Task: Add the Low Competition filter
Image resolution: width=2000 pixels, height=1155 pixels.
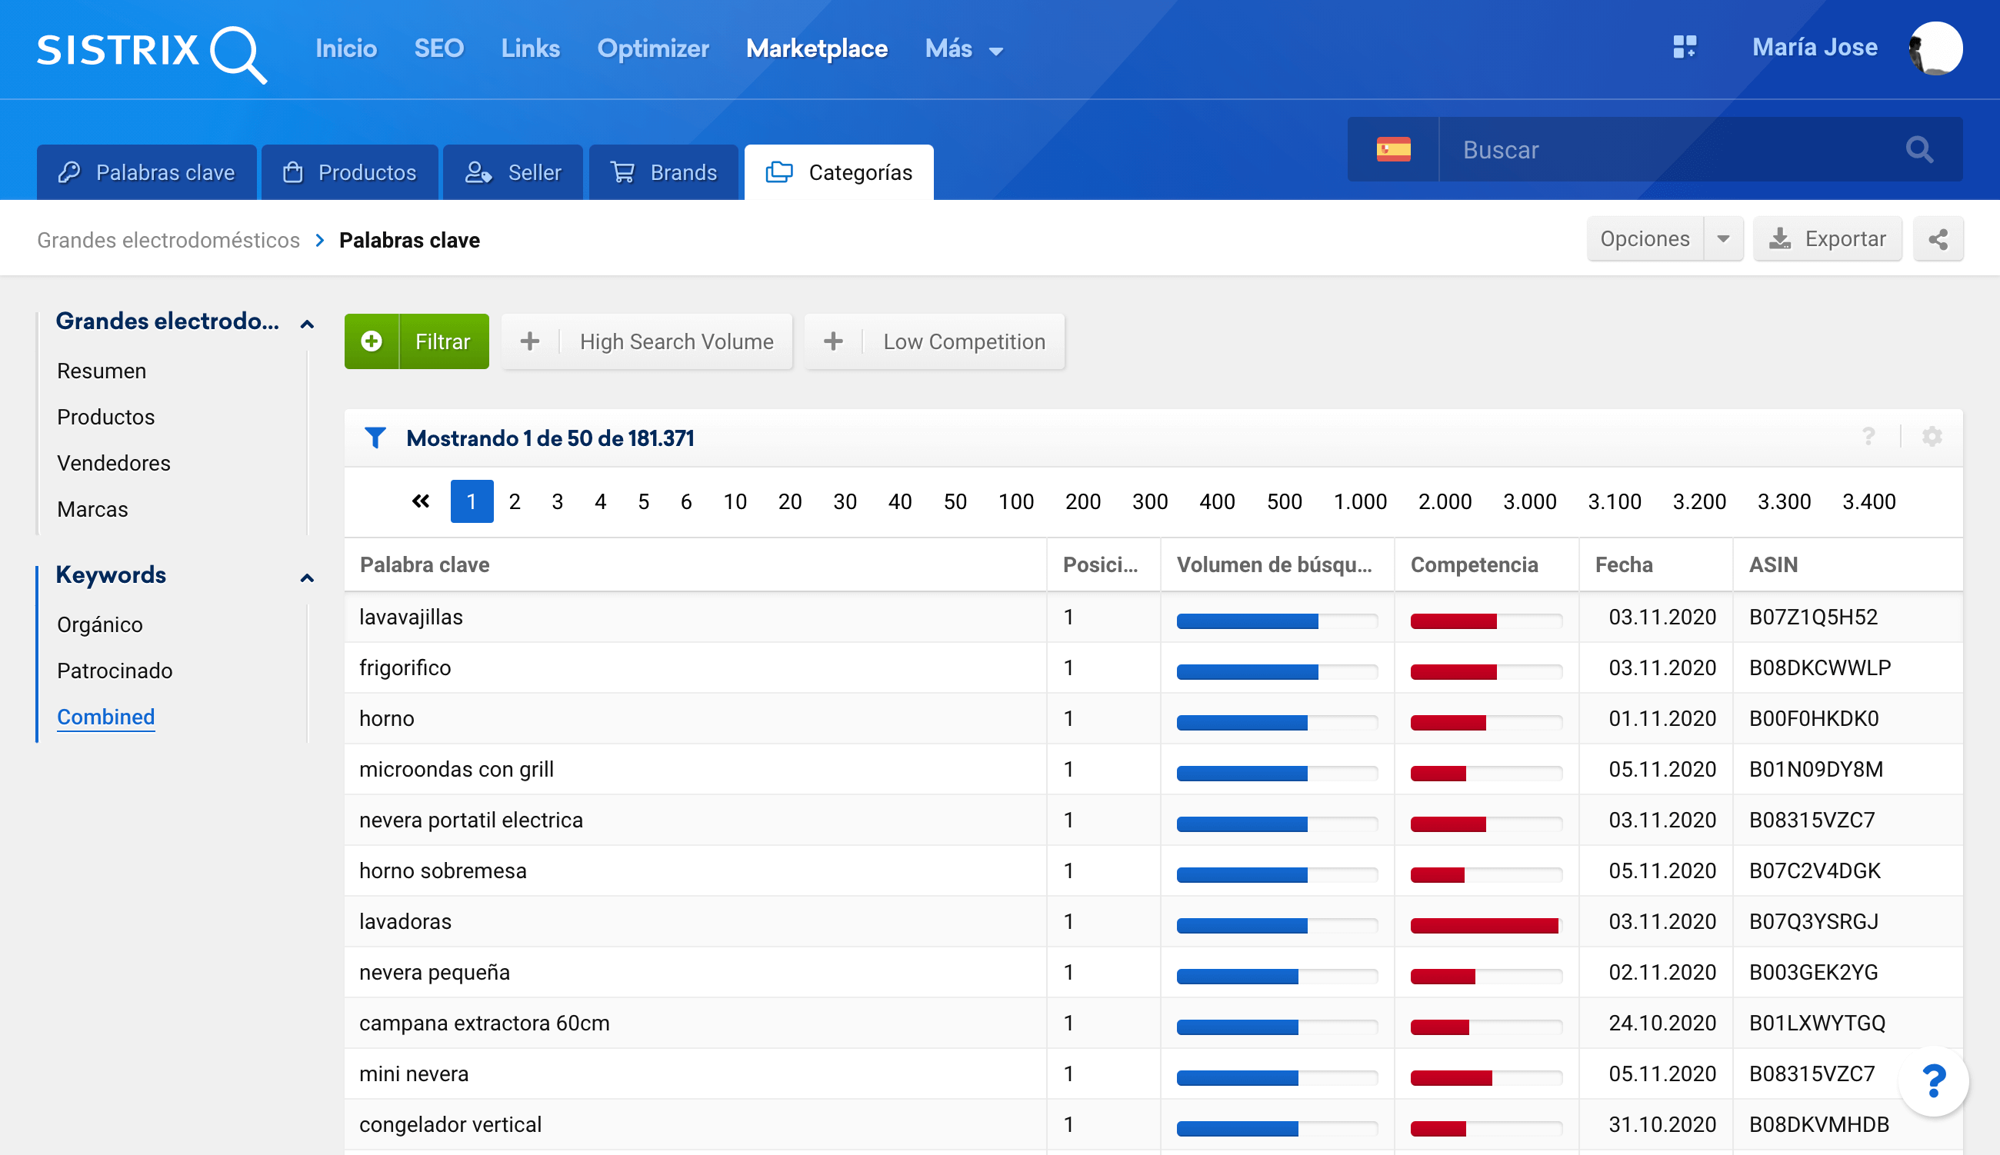Action: [935, 342]
